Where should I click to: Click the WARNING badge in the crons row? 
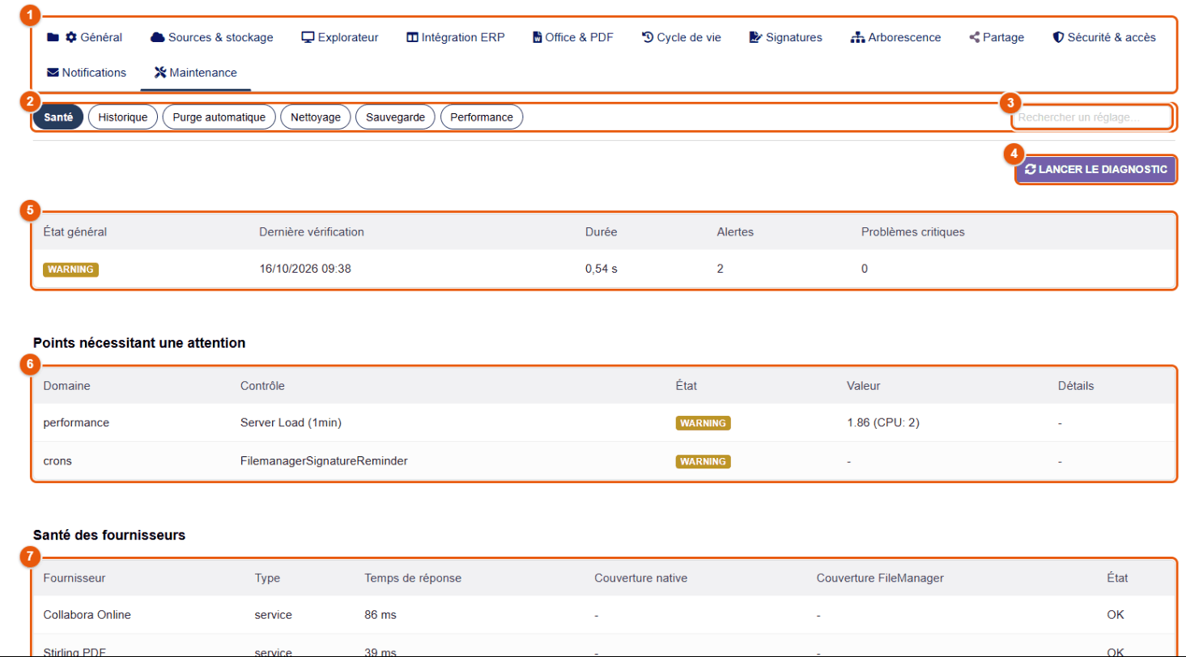704,461
